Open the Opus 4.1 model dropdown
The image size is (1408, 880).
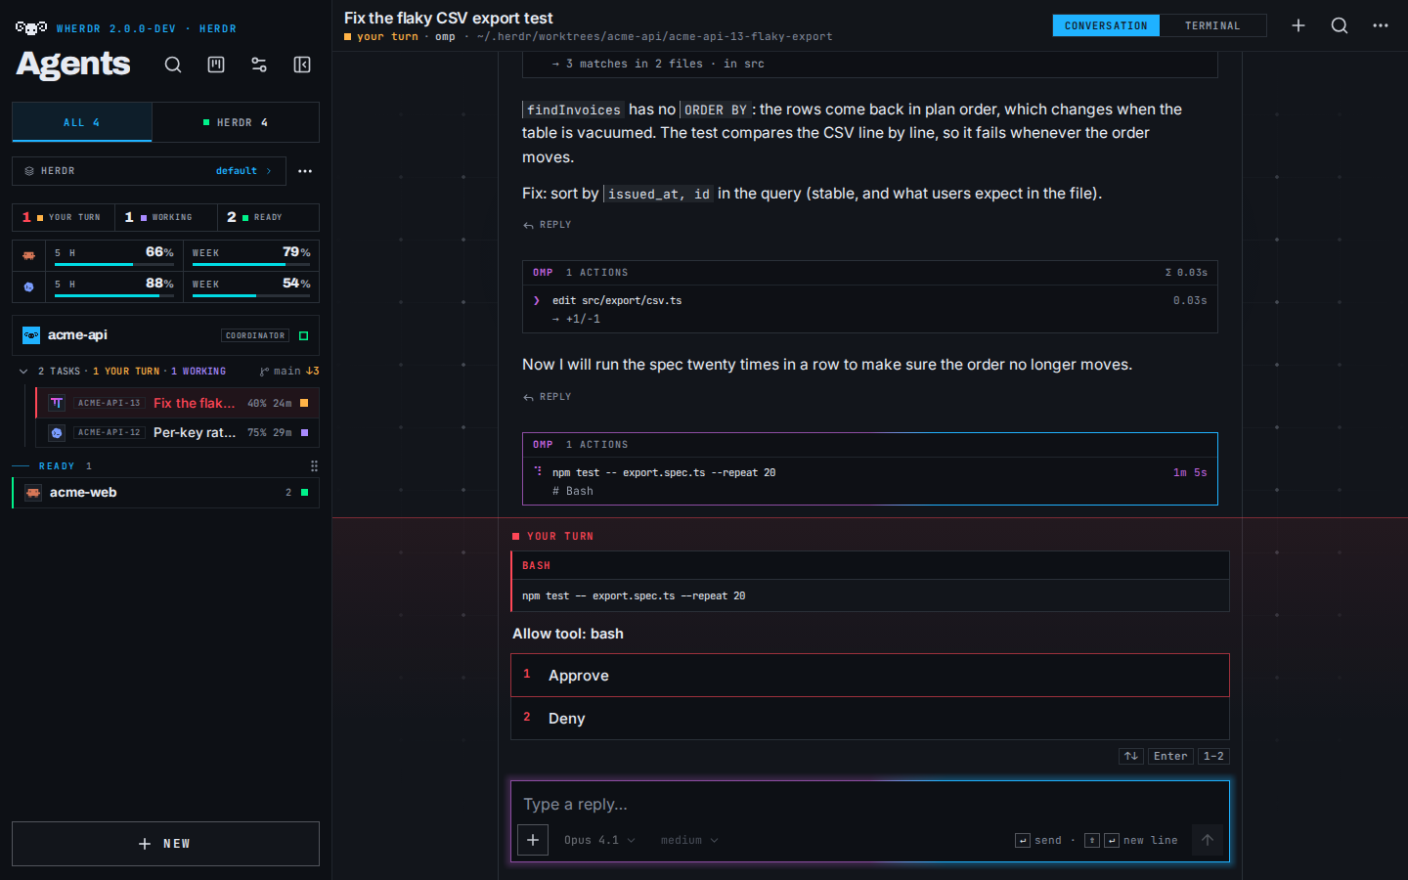tap(599, 840)
